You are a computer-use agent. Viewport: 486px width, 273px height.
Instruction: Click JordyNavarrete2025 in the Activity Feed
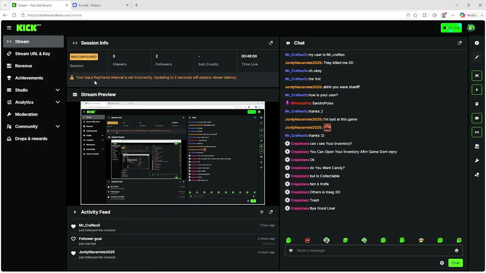(x=97, y=252)
